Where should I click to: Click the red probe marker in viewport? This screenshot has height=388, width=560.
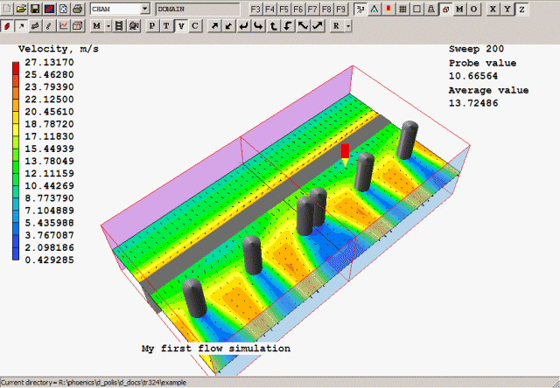346,151
